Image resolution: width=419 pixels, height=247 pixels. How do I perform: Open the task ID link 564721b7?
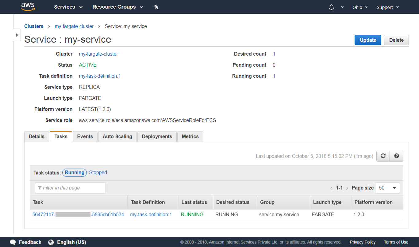pos(78,215)
